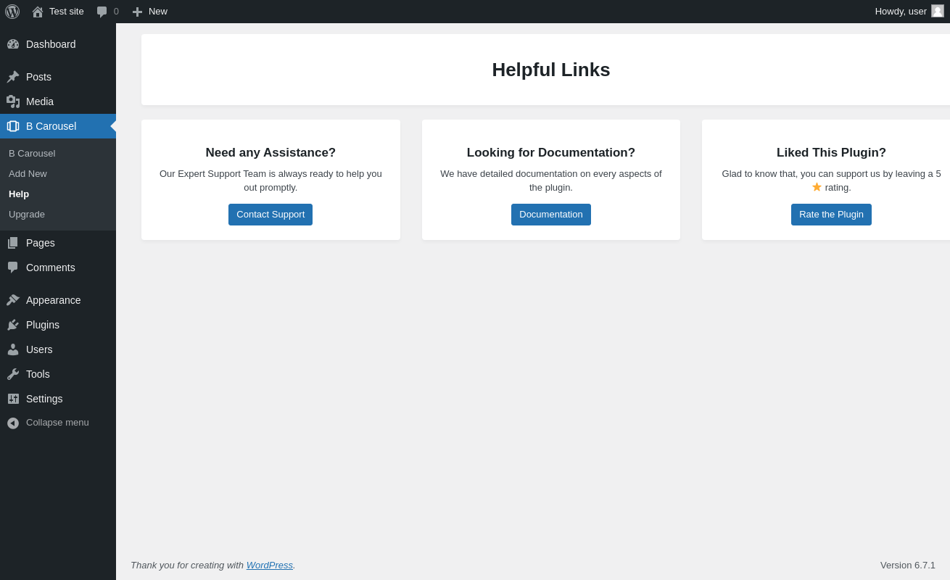The image size is (950, 580).
Task: Click the orange star rating icon
Action: [817, 187]
